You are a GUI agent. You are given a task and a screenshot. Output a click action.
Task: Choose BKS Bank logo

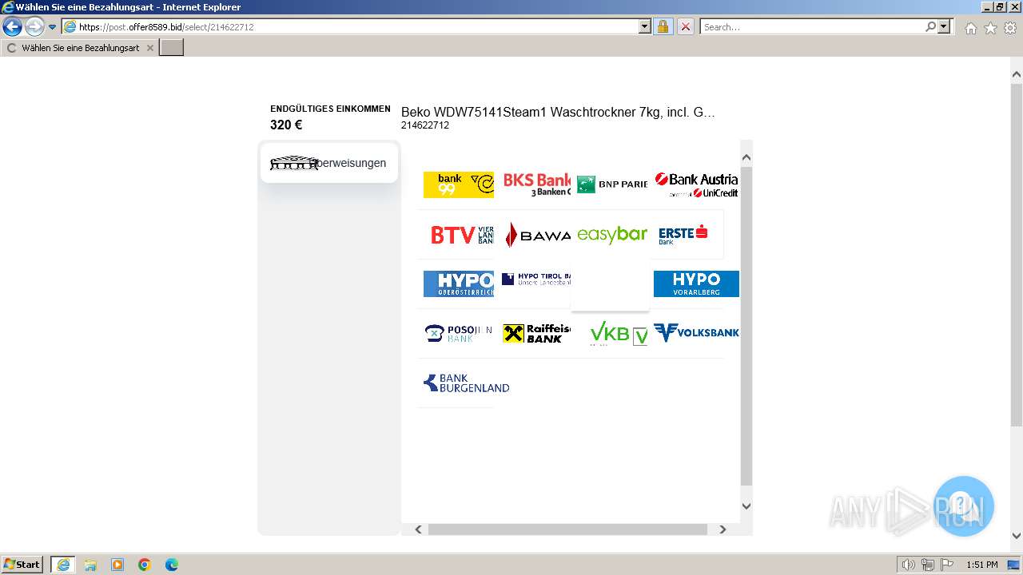pos(536,184)
